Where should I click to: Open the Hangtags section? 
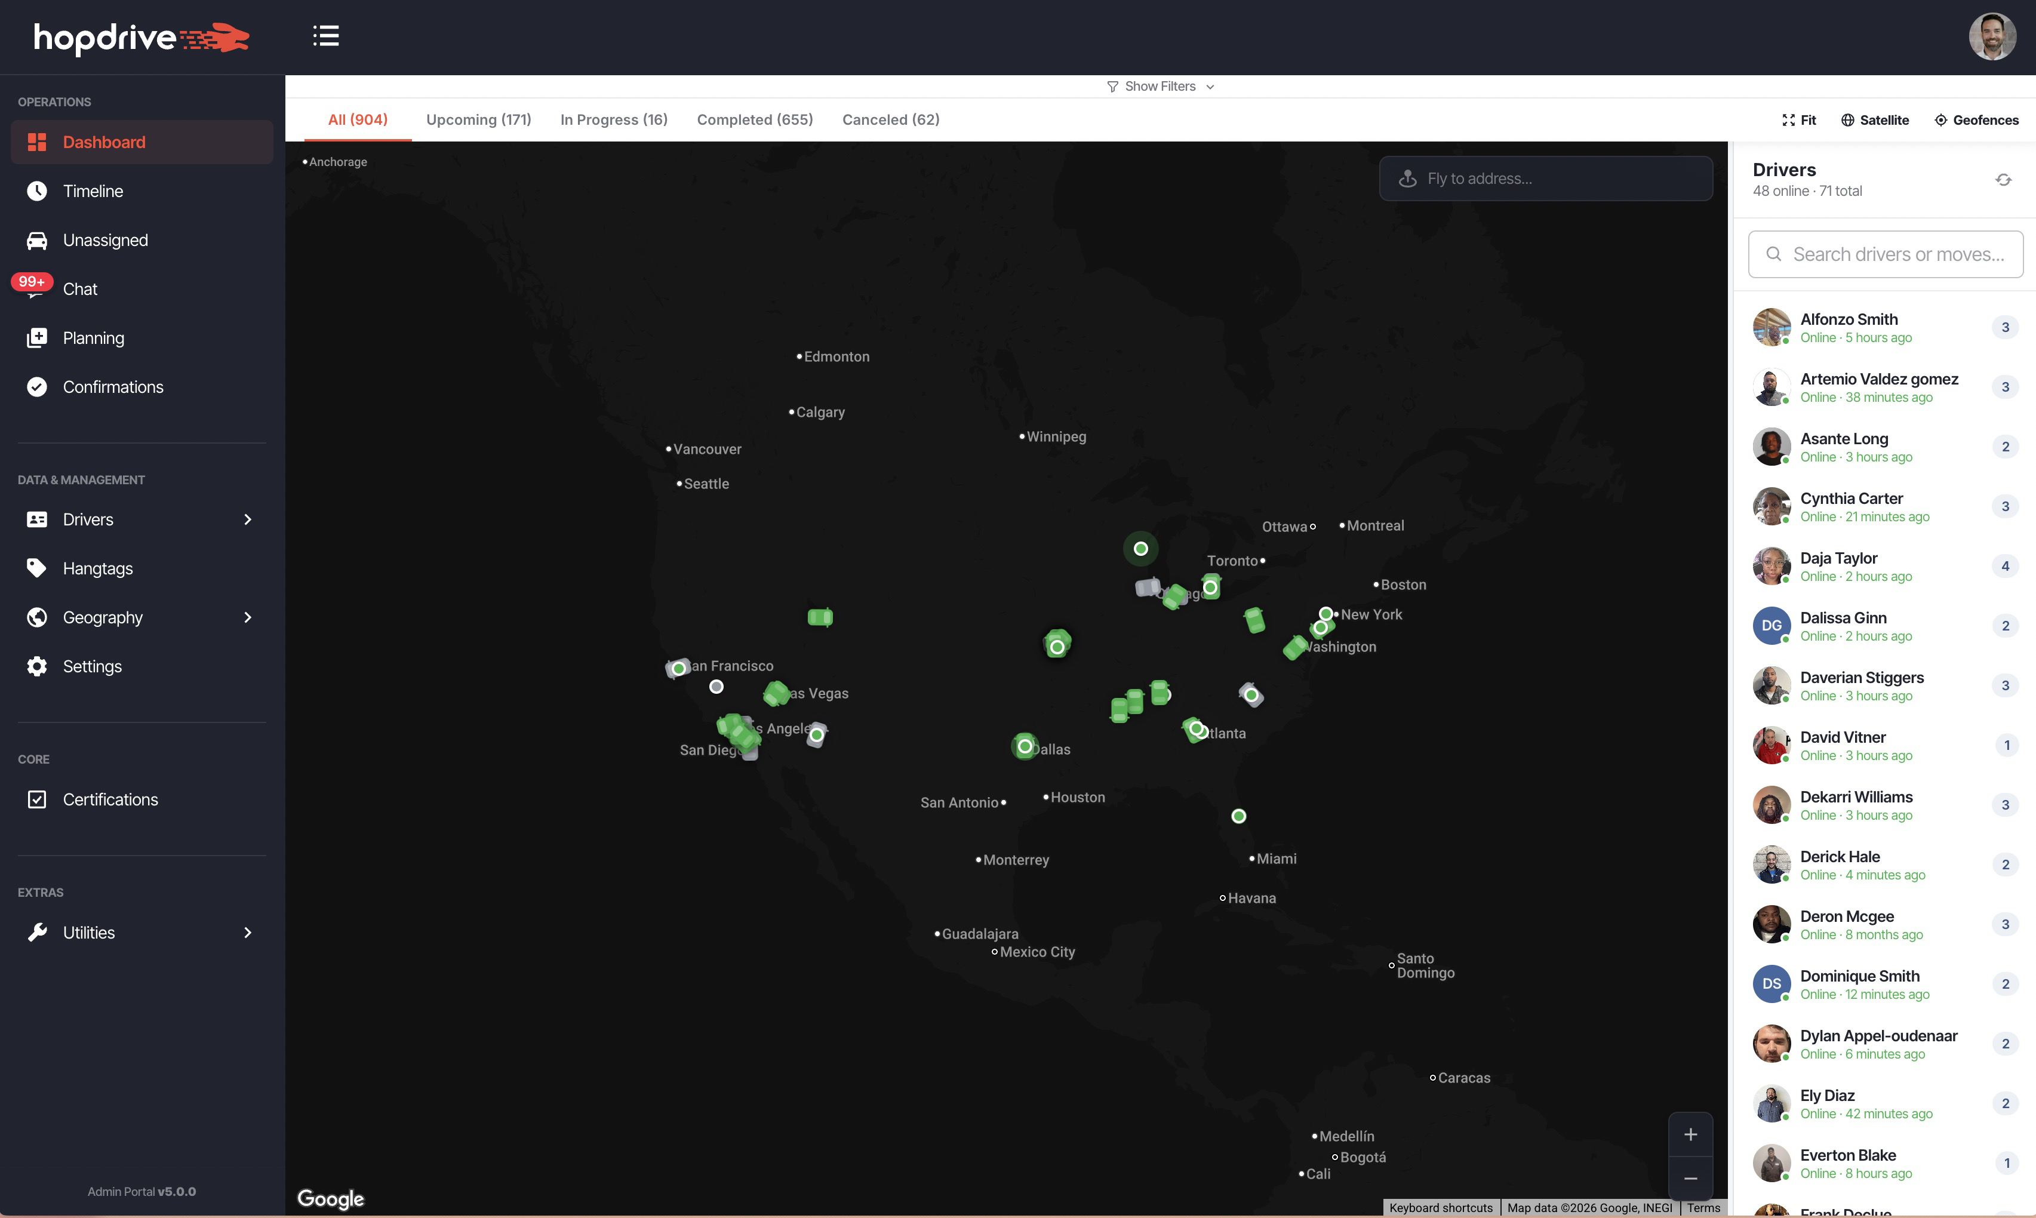[x=98, y=568]
